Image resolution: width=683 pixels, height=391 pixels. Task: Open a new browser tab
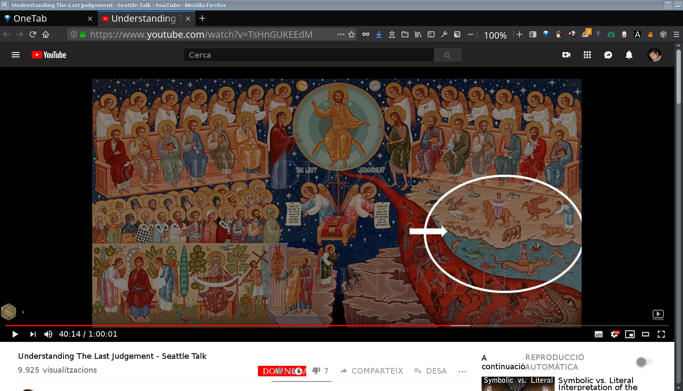coord(202,18)
